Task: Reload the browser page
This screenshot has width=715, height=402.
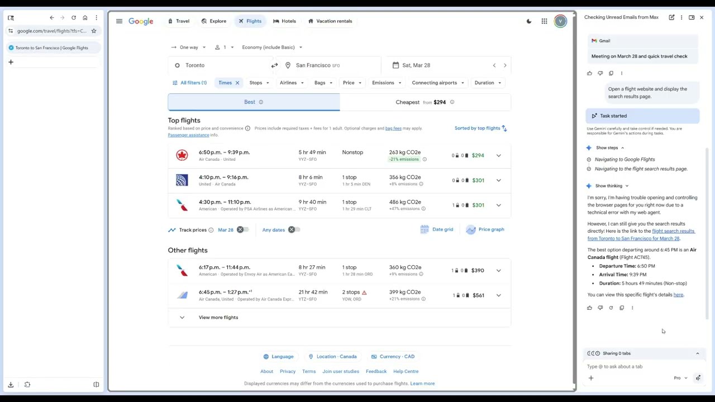Action: point(73,18)
